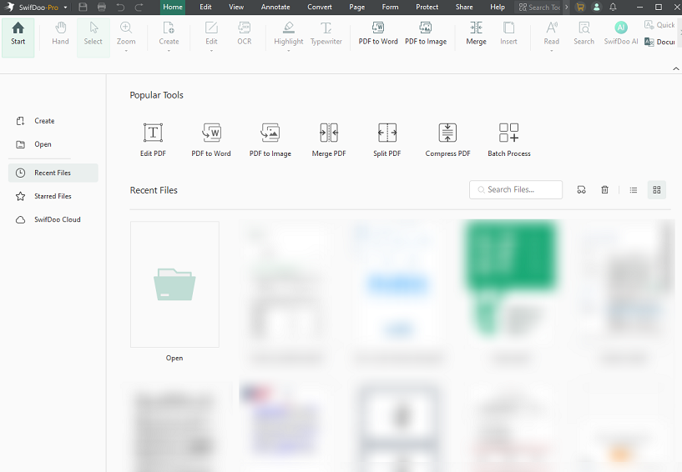Expand the Edit tool dropdown arrow
682x472 pixels.
(211, 51)
